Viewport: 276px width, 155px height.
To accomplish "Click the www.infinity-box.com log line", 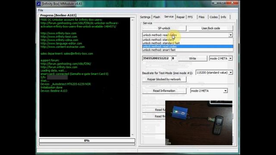I will tap(58, 33).
